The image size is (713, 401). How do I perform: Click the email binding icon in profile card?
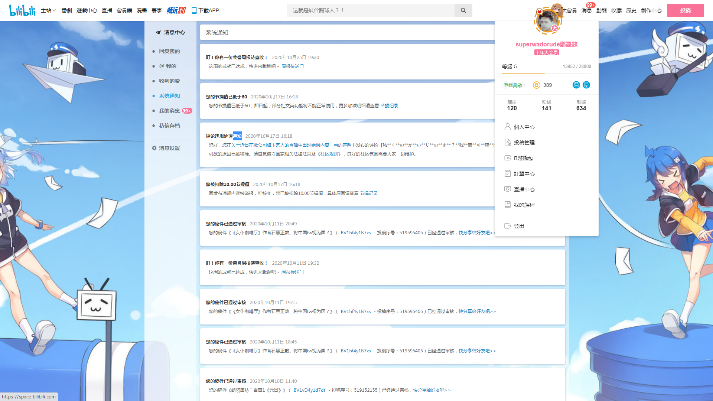(576, 85)
